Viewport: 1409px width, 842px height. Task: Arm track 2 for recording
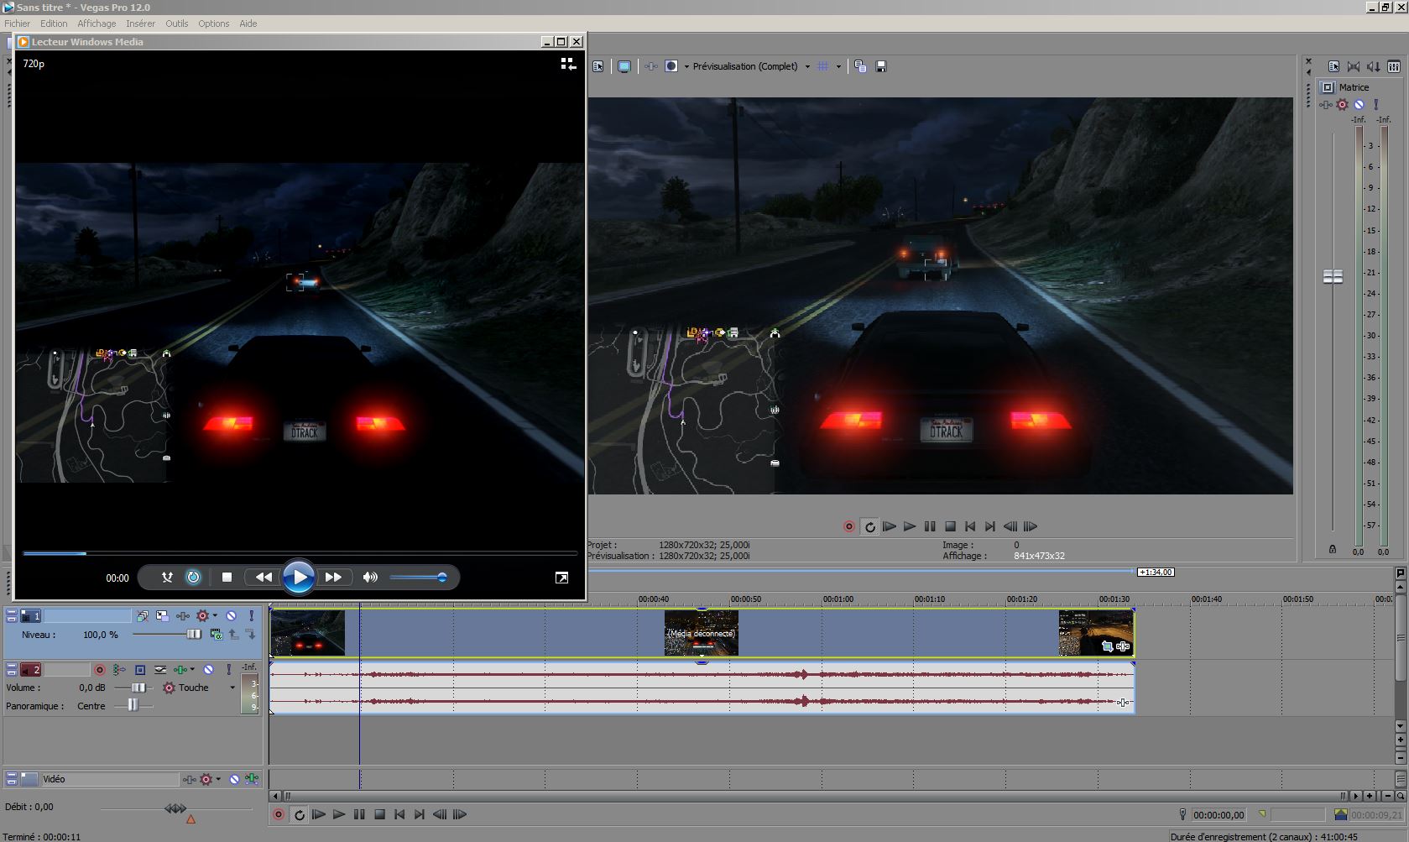tap(100, 669)
